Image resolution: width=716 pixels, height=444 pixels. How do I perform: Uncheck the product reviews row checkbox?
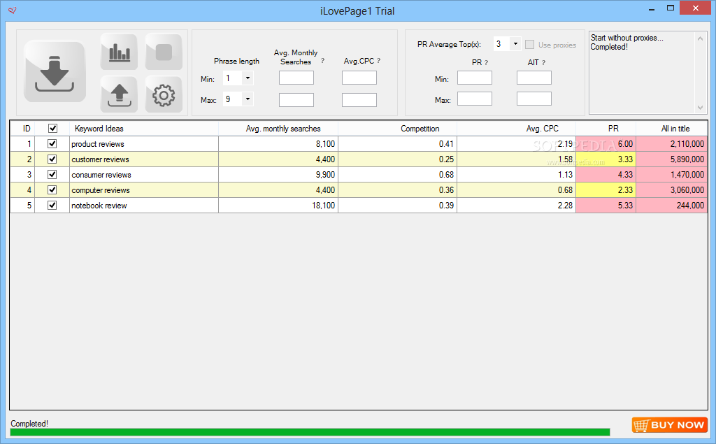click(x=52, y=144)
